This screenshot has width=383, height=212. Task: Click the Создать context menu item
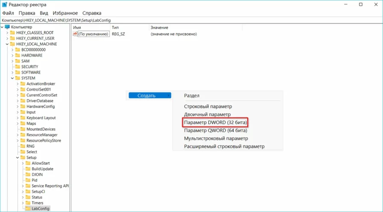150,96
